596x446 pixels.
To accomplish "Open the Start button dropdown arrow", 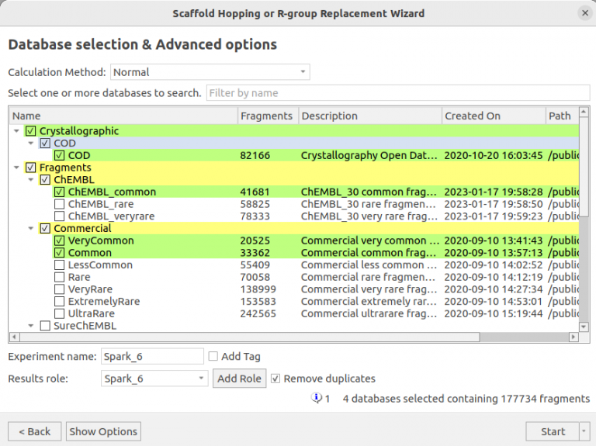I will [x=584, y=431].
